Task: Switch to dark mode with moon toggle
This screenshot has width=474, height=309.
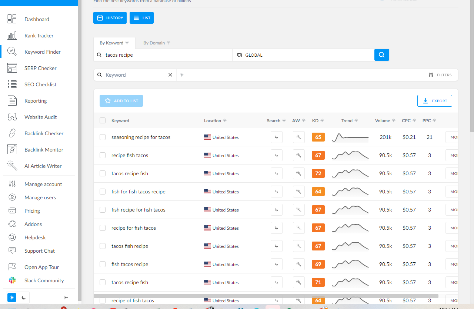Action: pyautogui.click(x=23, y=297)
